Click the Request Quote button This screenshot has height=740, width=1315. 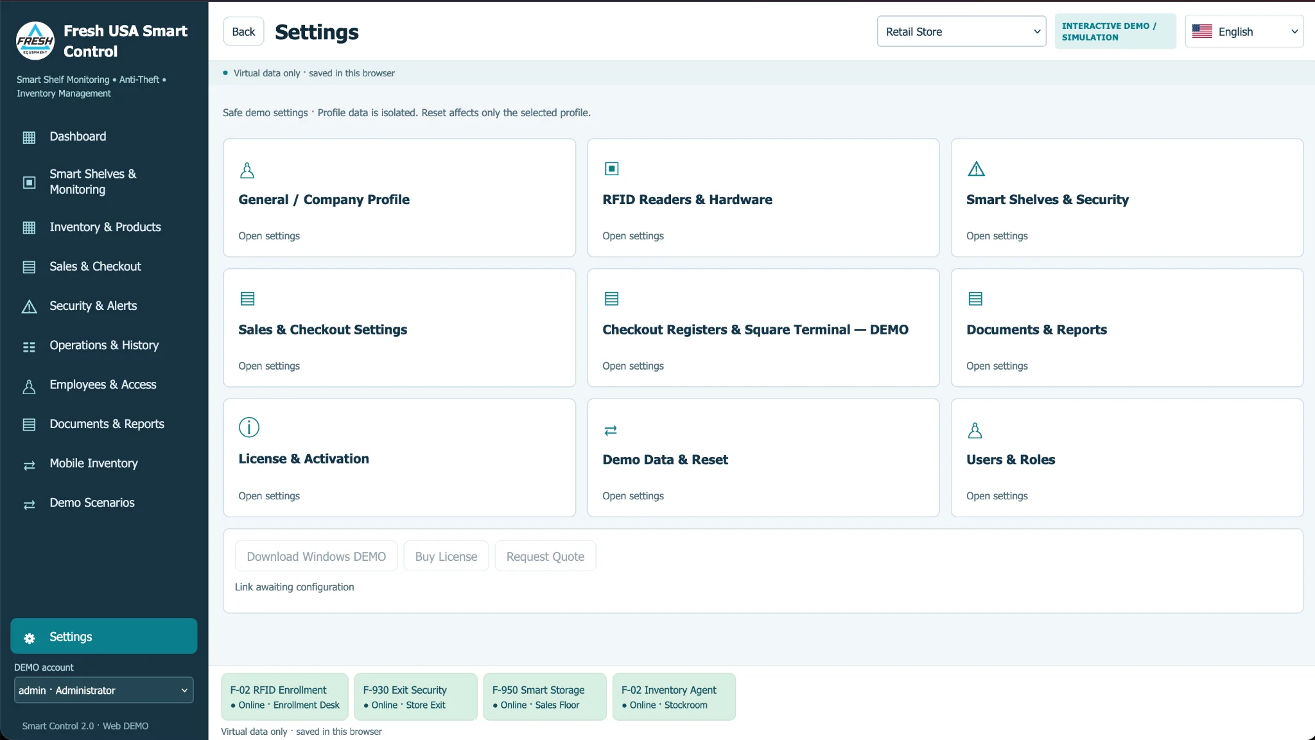click(x=545, y=556)
